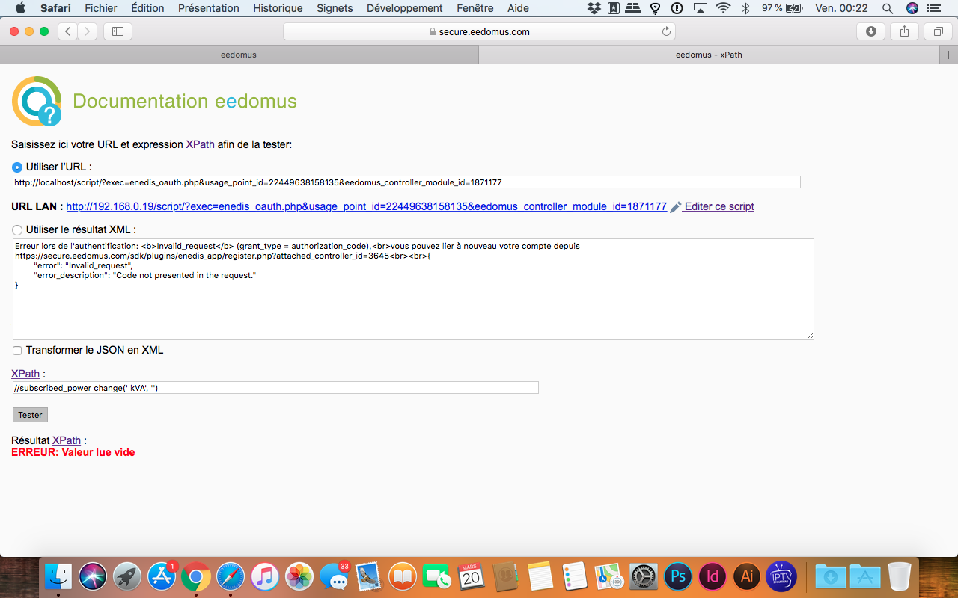Open the Safari share button
The image size is (958, 598).
pyautogui.click(x=904, y=31)
